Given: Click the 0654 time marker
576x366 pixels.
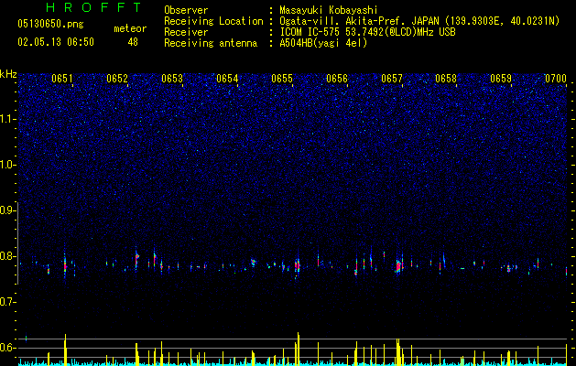Looking at the screenshot, I should click(227, 79).
